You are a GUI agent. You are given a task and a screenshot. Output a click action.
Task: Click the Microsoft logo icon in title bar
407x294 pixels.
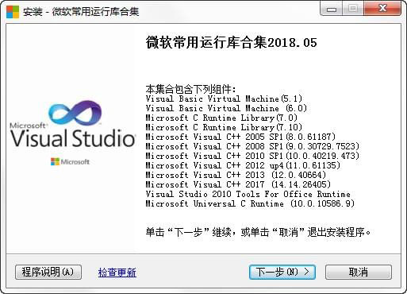click(x=13, y=11)
